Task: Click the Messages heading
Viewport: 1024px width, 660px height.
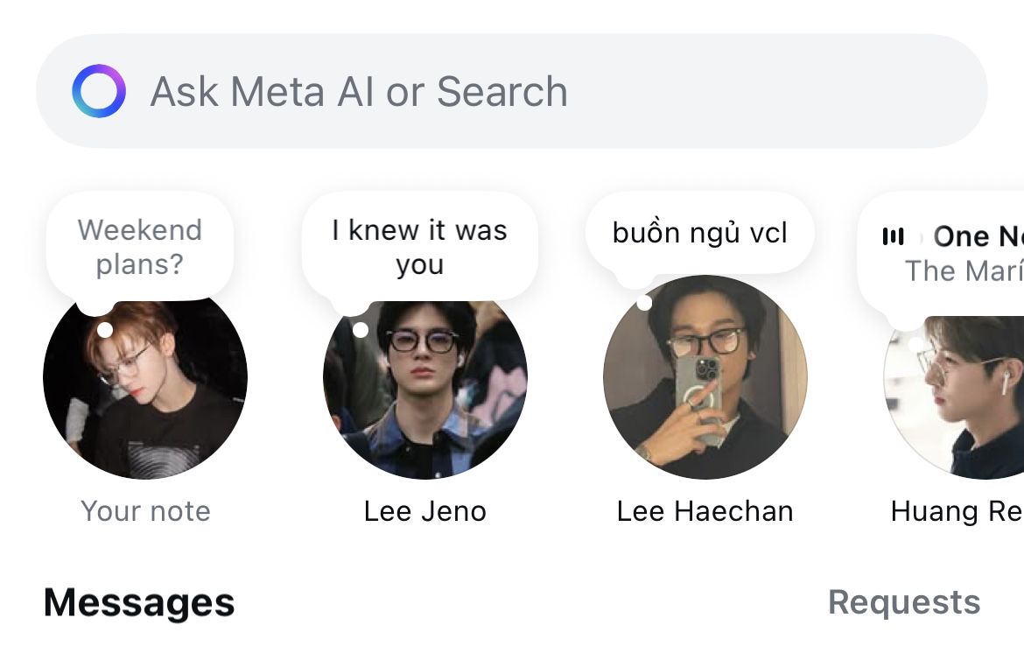Action: point(139,602)
